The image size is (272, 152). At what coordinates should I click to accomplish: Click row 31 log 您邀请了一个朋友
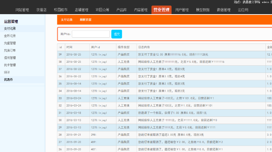point(172,113)
